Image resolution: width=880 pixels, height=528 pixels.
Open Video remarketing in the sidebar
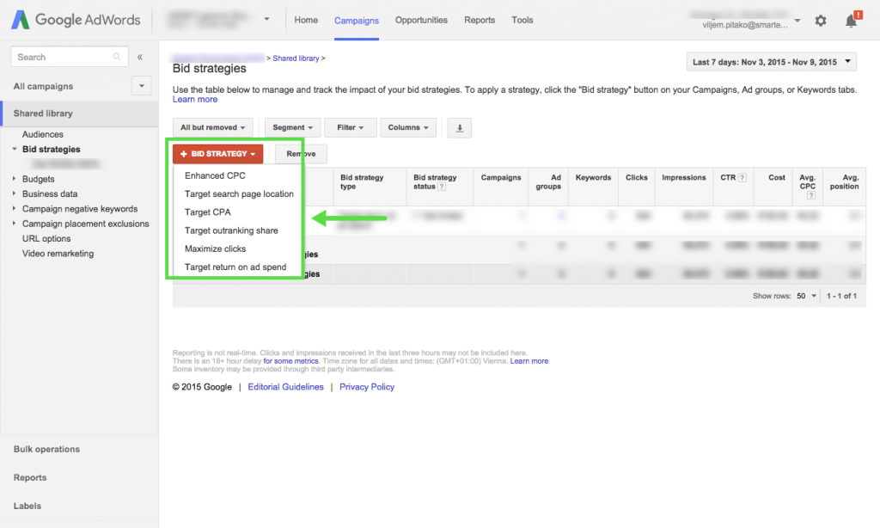click(58, 254)
